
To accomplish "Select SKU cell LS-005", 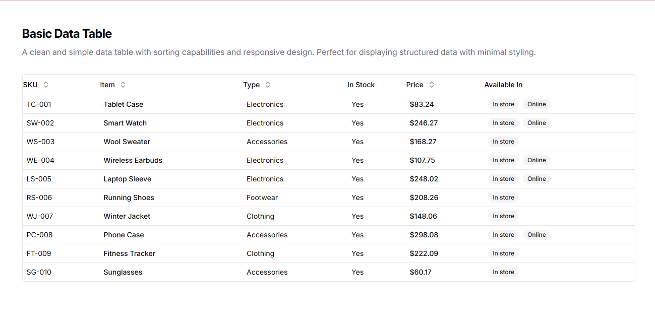I will pyautogui.click(x=39, y=179).
